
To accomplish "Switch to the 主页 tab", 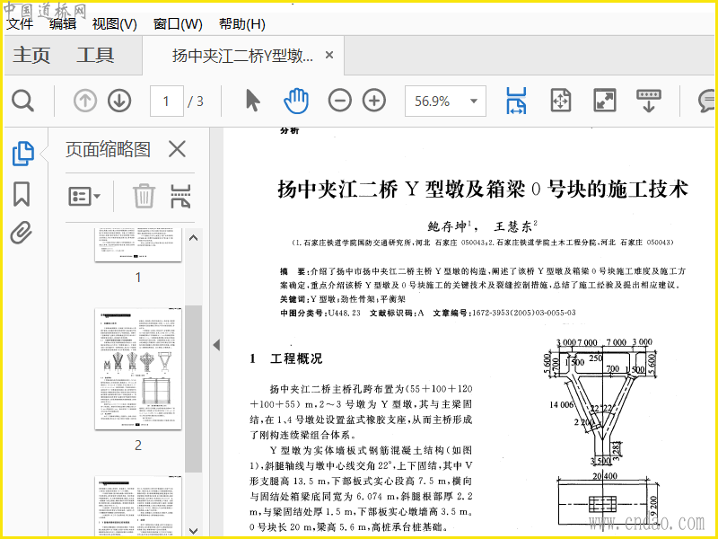I will tap(31, 55).
